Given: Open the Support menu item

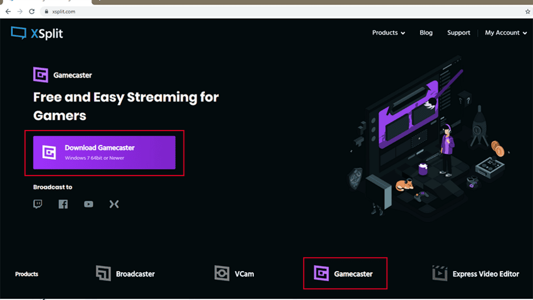Looking at the screenshot, I should tap(458, 33).
